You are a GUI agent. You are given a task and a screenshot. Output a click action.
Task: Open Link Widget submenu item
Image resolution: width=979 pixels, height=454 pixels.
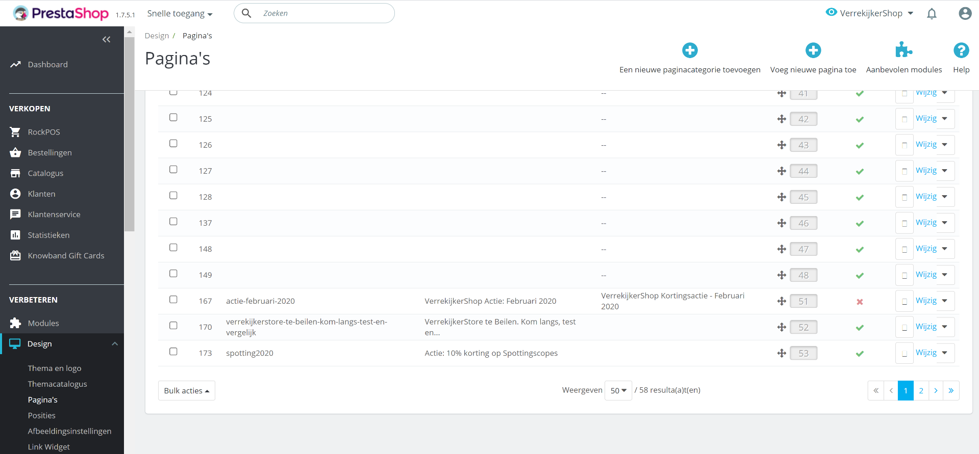49,447
